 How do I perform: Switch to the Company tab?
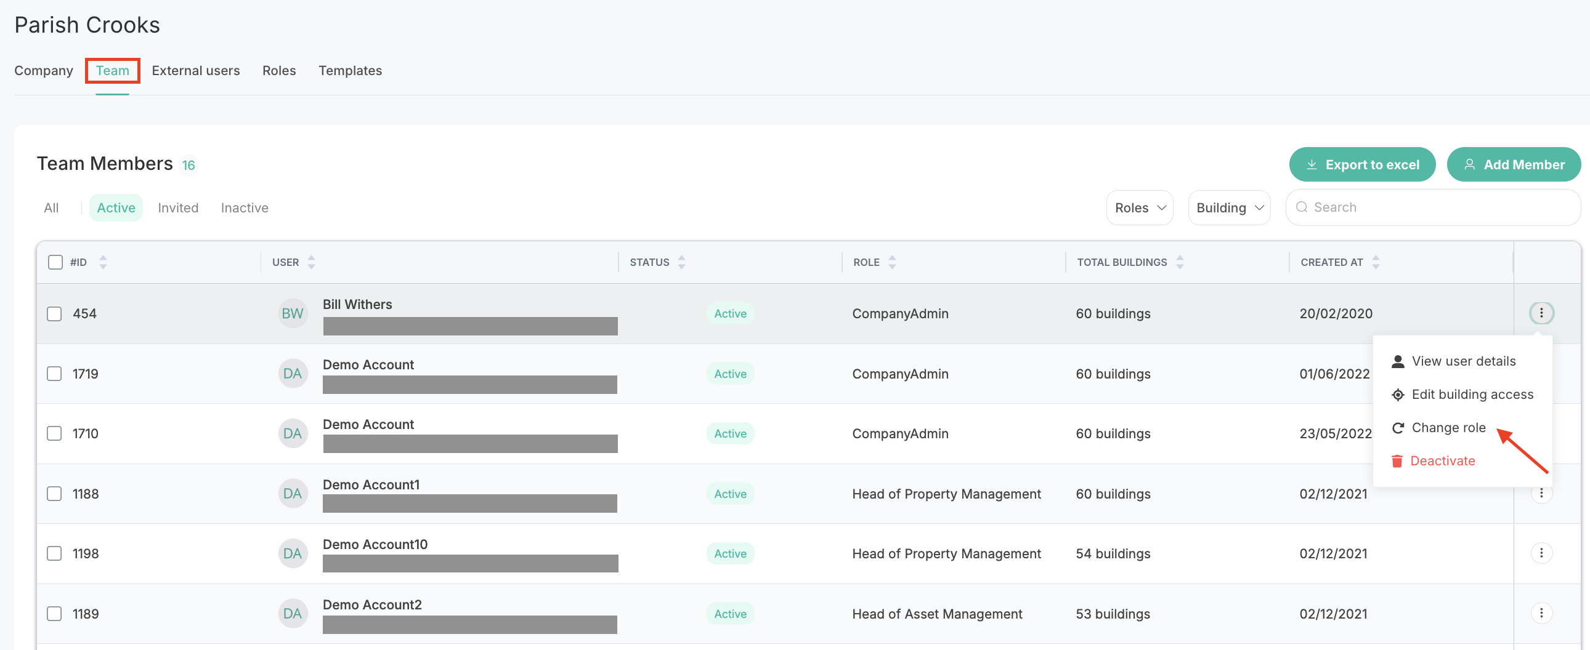click(44, 70)
